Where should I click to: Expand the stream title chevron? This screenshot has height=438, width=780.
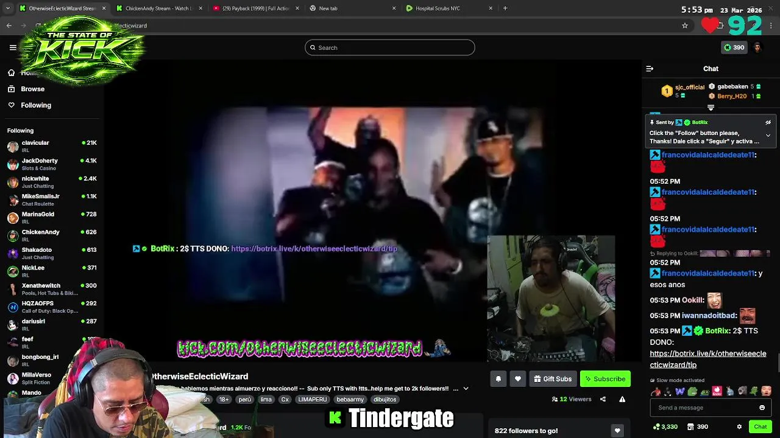tap(466, 389)
